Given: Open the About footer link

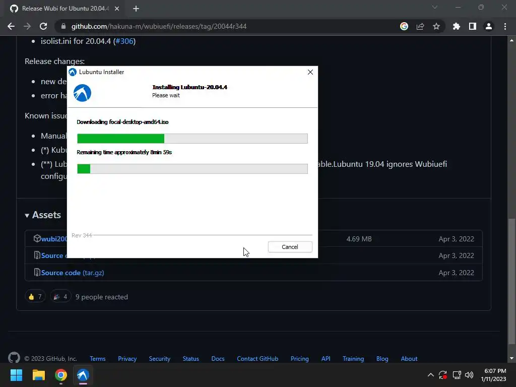Looking at the screenshot, I should click(x=409, y=359).
